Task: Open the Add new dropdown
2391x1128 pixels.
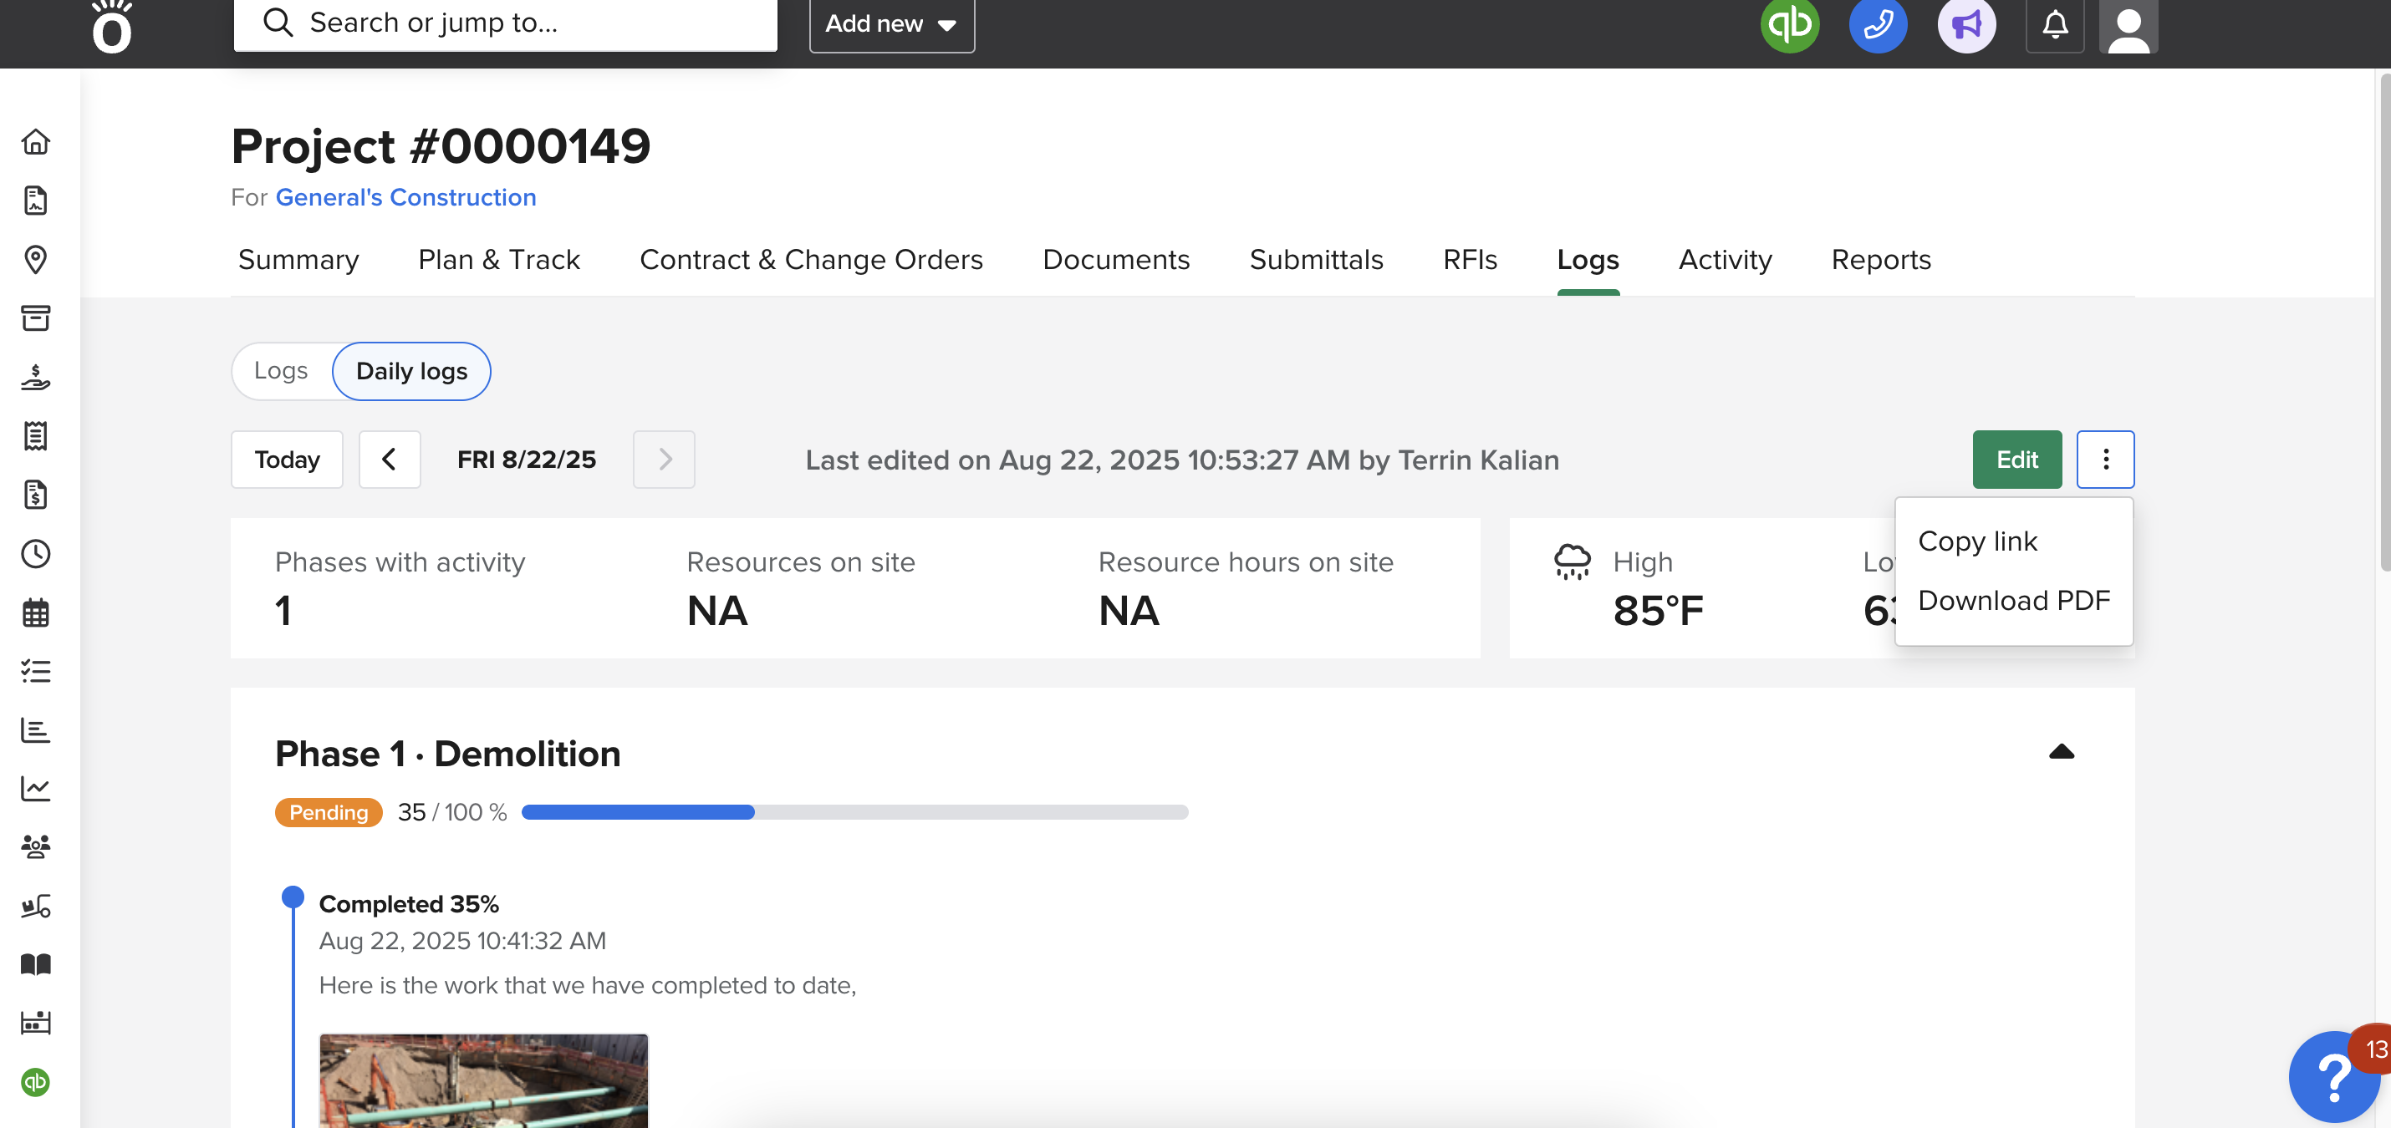Action: [x=891, y=24]
